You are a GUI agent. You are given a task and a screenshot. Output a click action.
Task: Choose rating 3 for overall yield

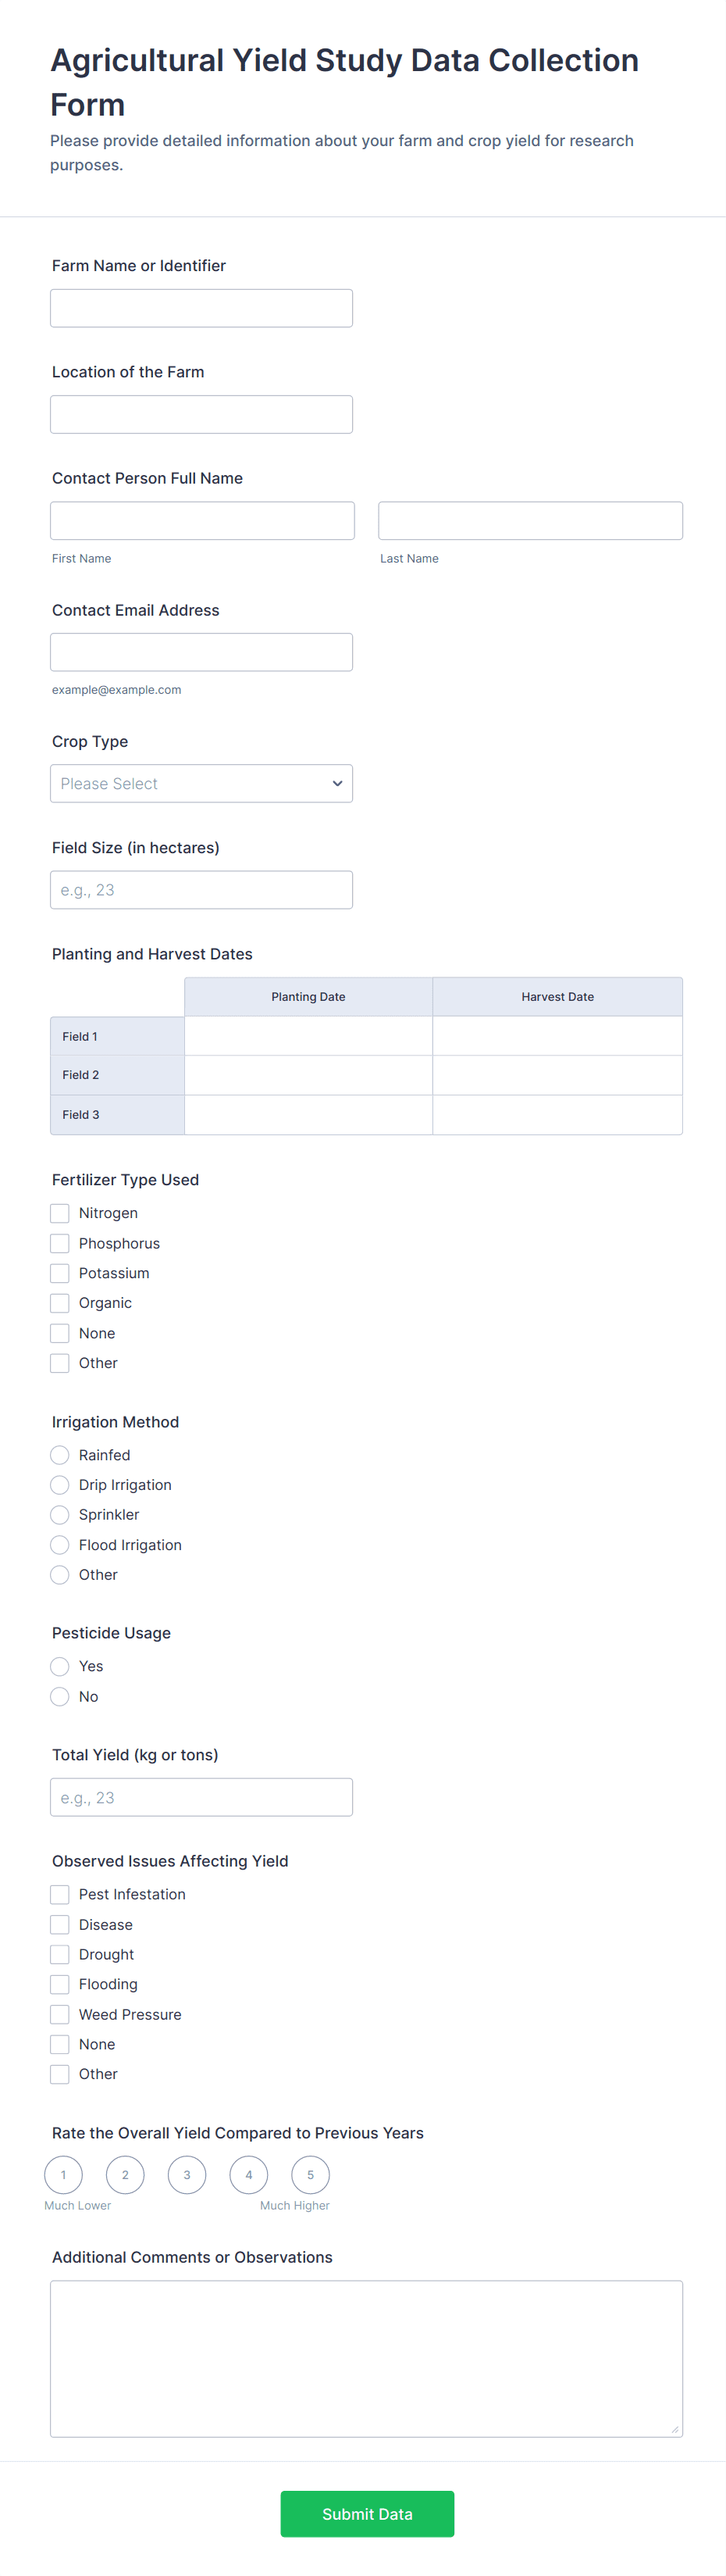187,2175
